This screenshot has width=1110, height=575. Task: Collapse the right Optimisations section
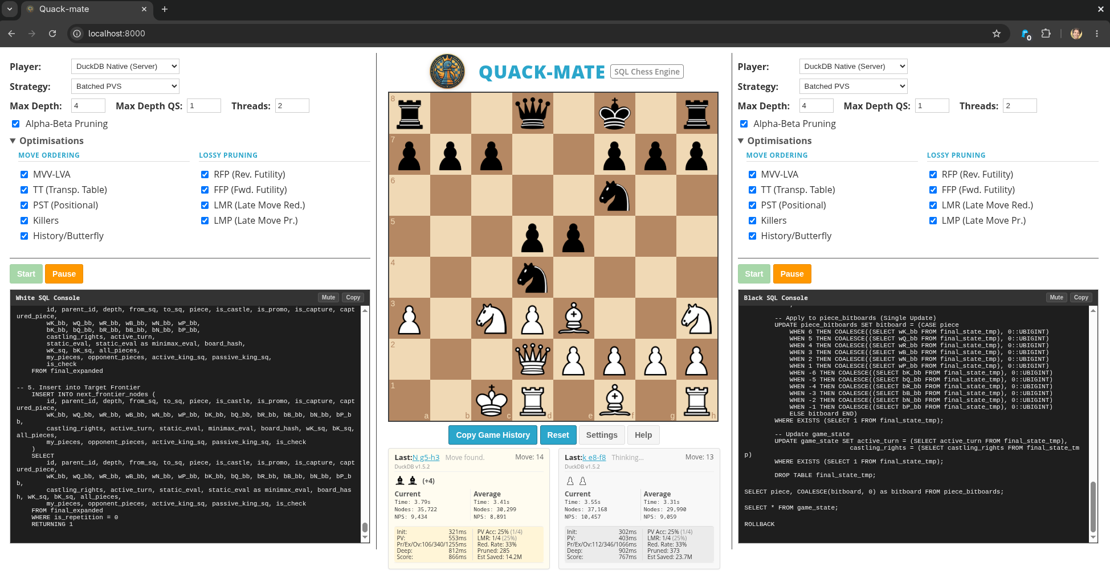click(774, 141)
